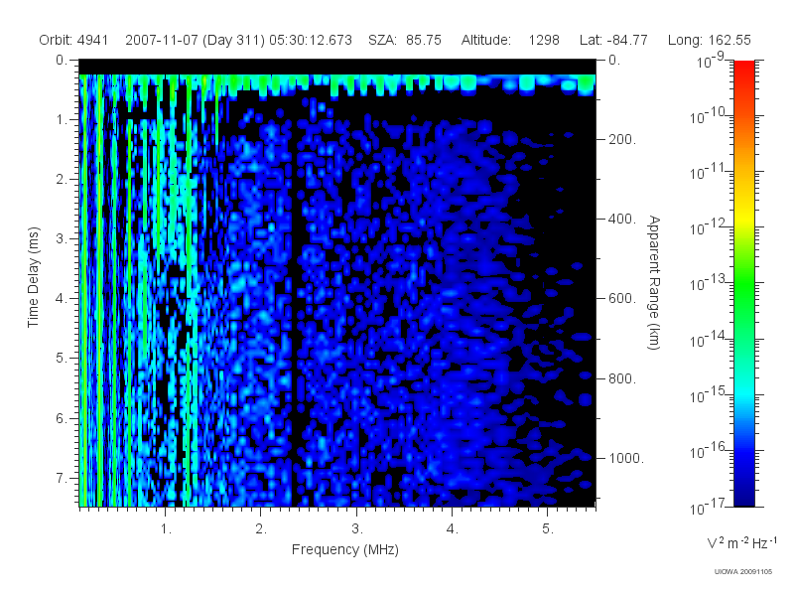Click the dark blue bottom of color scale
The height and width of the screenshot is (596, 794).
pos(743,500)
